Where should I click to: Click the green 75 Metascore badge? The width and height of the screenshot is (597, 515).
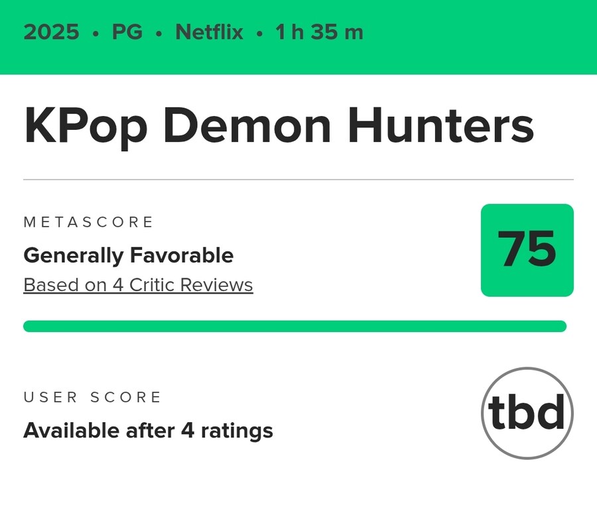point(527,251)
